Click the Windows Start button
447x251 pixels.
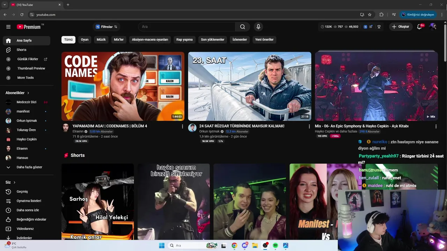(x=162, y=245)
